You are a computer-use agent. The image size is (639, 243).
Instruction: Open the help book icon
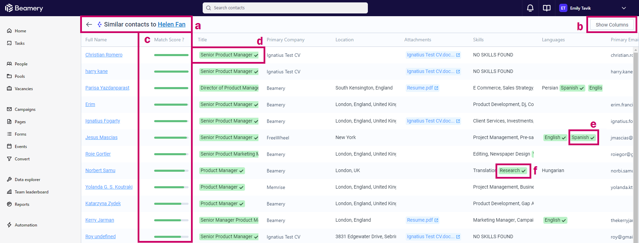547,8
